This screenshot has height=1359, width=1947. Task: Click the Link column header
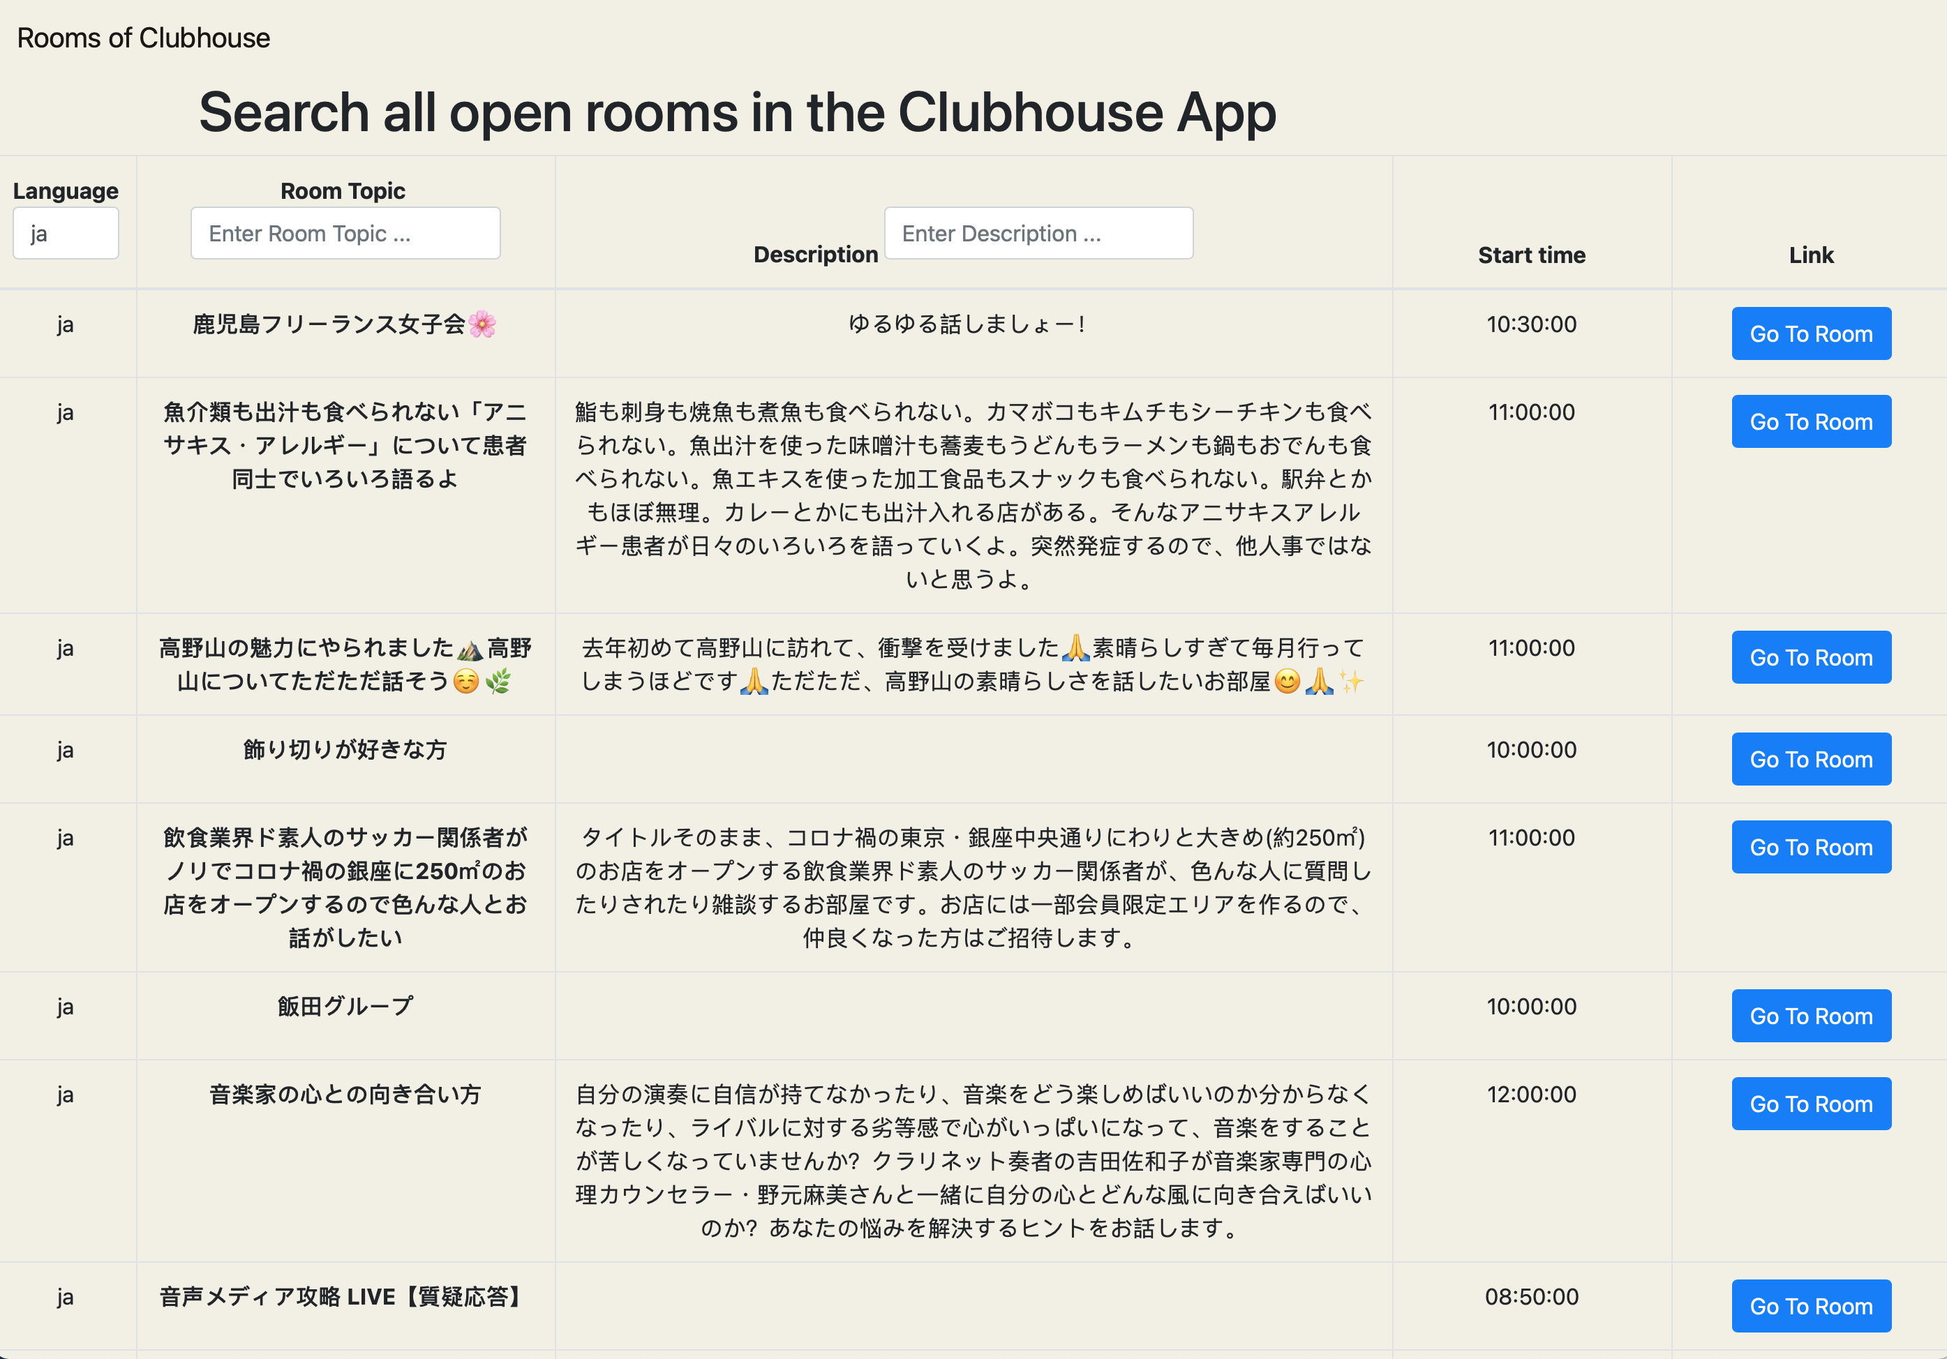tap(1810, 255)
